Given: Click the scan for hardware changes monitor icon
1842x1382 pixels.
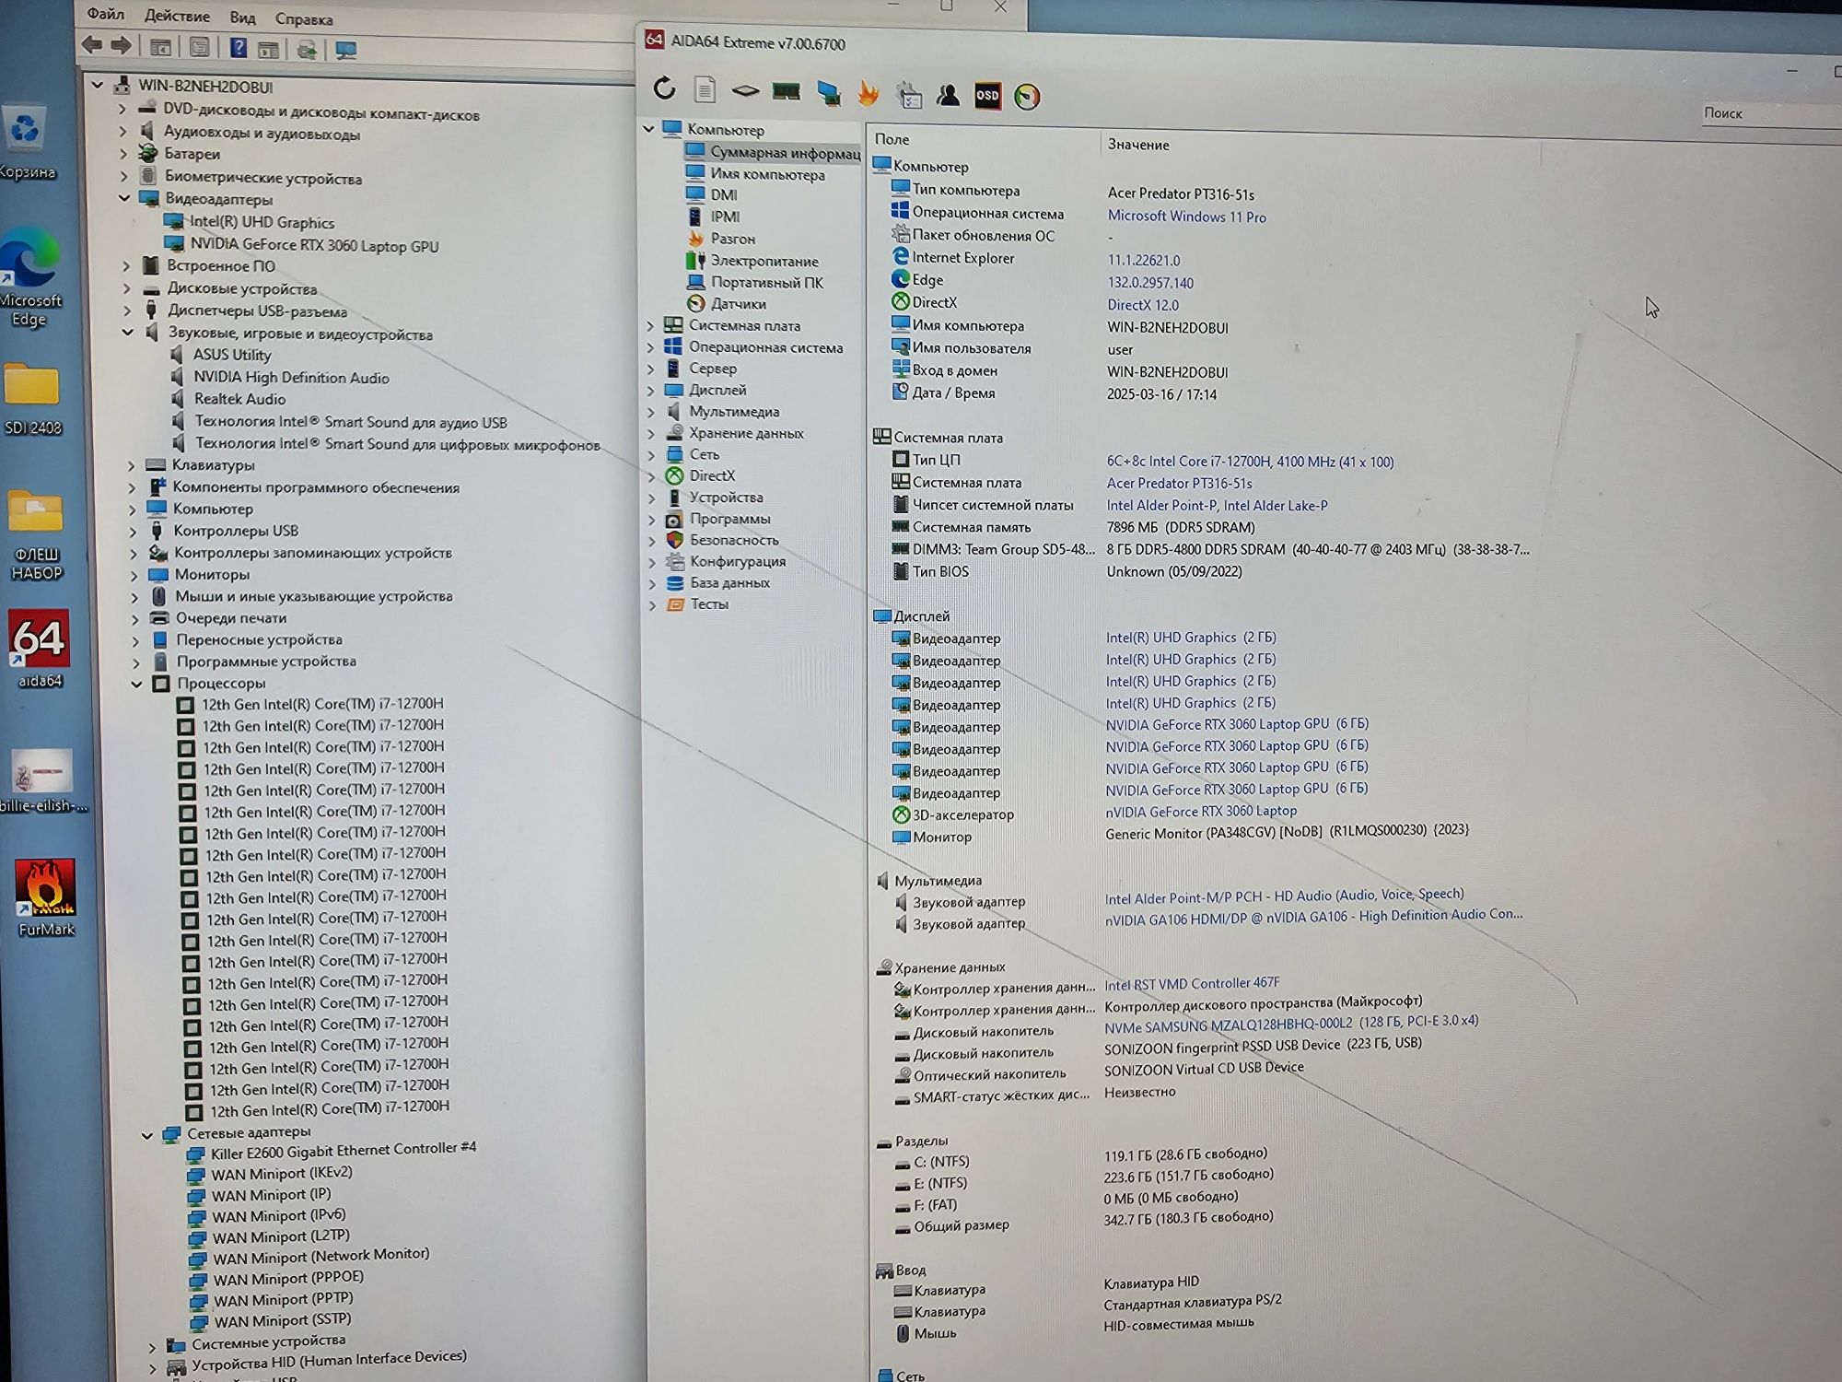Looking at the screenshot, I should click(x=346, y=50).
